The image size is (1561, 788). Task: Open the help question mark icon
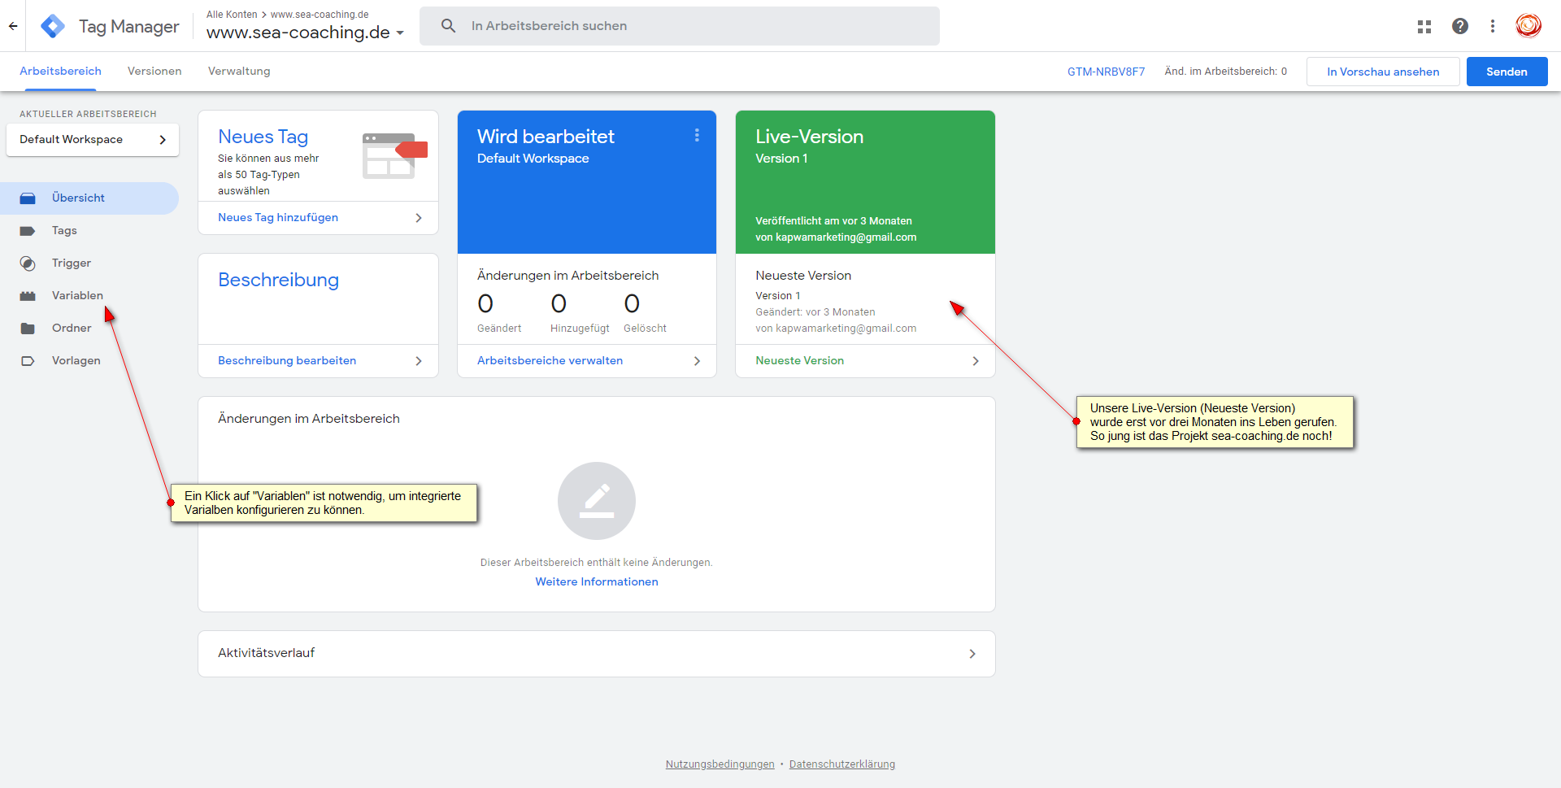point(1460,26)
